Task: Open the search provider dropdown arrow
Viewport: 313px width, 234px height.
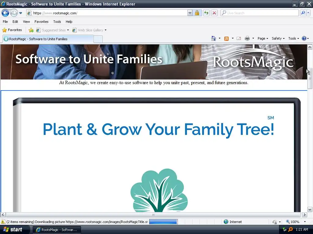Action: tap(308, 13)
